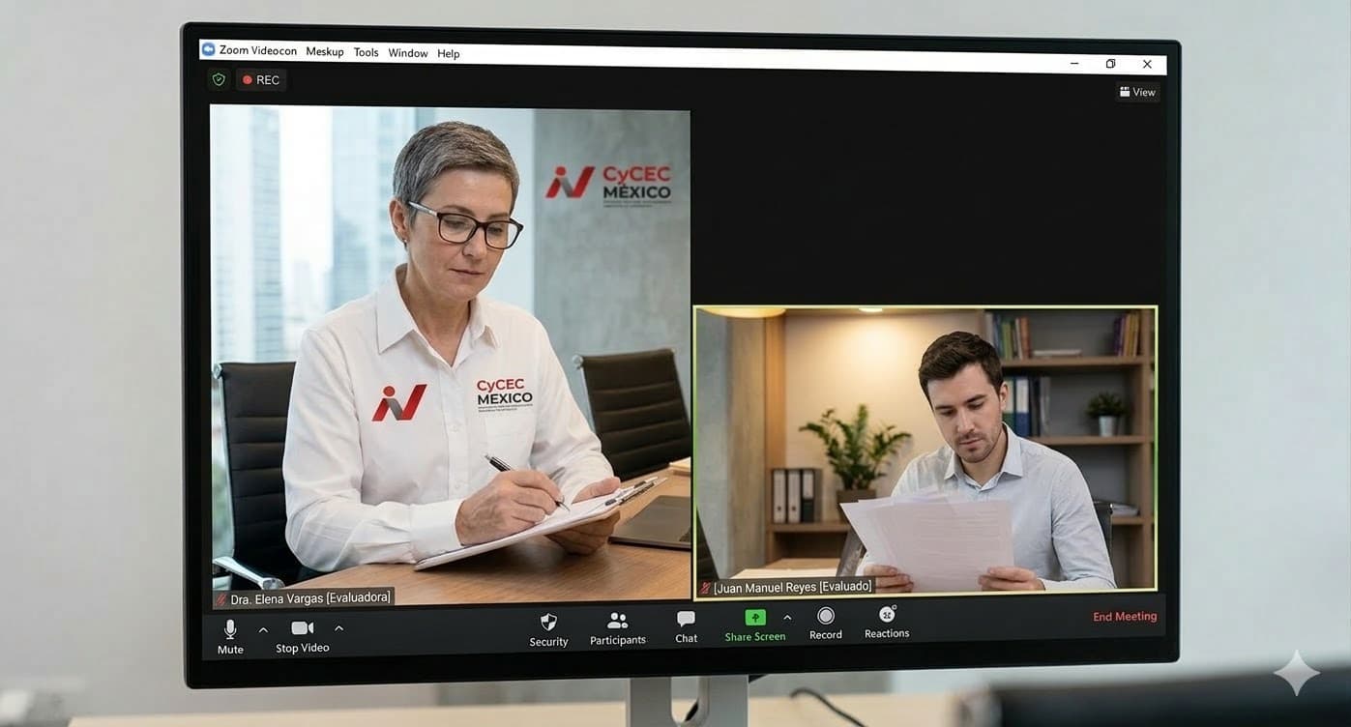Click the yellow speaker highlight border control
Screen dimensions: 1351x727
point(925,308)
